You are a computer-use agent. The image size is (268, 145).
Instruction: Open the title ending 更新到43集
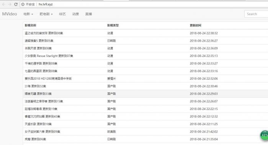point(42,116)
